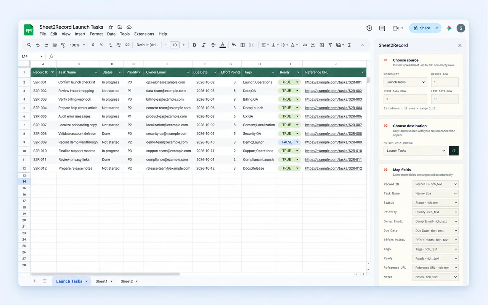Switch to the Sheet1 tab
488x305 pixels.
pos(104,281)
